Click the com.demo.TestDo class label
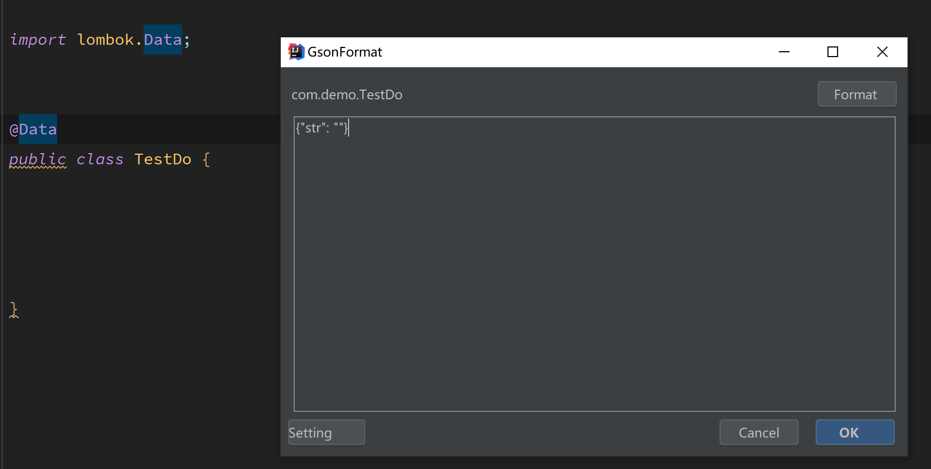 click(347, 94)
